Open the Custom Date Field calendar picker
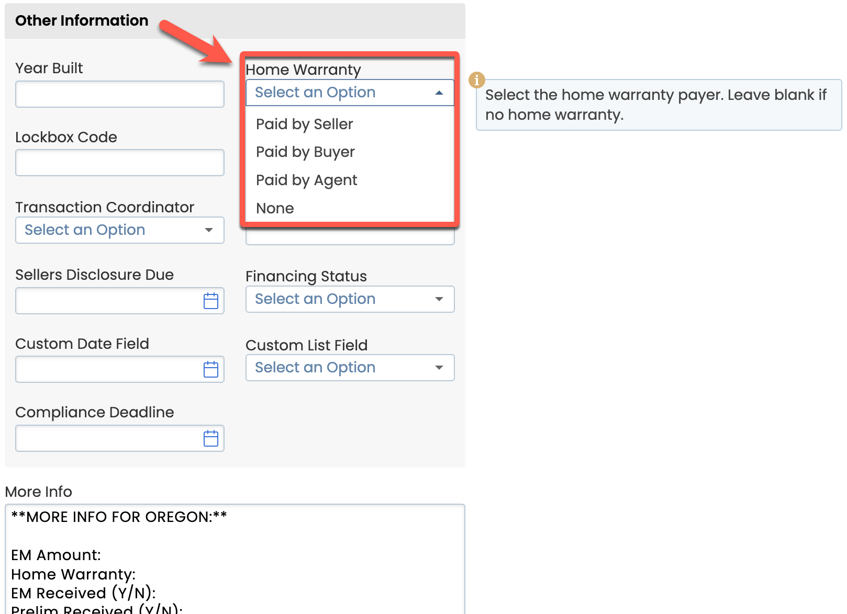Screen dimensions: 847x614 [x=211, y=370]
